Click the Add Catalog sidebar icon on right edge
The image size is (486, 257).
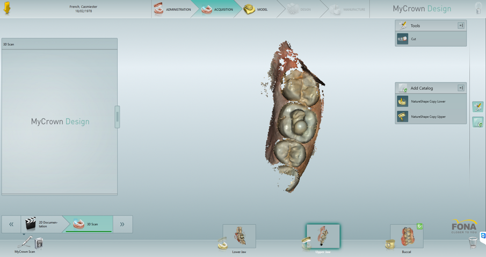click(477, 123)
